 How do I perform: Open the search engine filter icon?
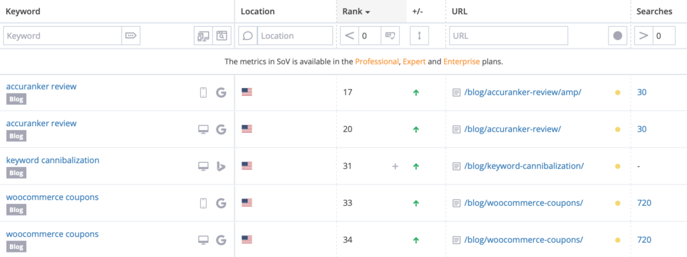tap(221, 36)
